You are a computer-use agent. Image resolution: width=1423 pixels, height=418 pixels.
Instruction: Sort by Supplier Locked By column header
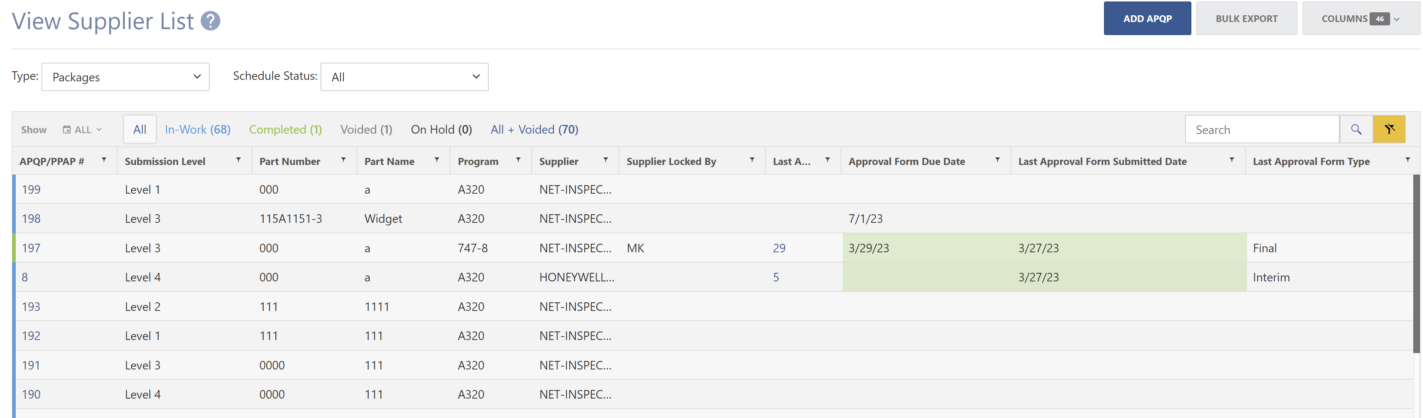point(671,161)
